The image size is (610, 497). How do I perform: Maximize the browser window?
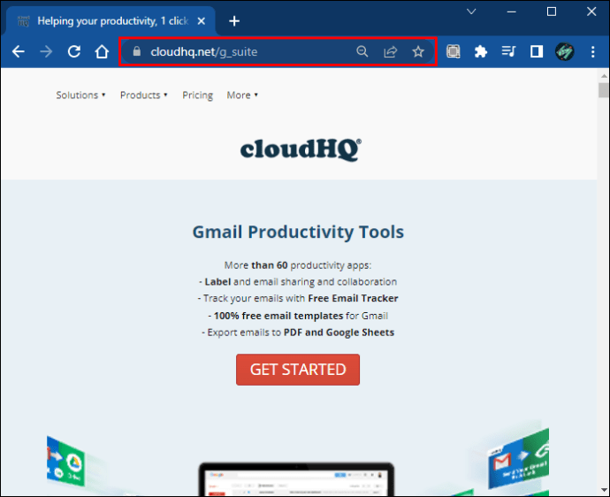pos(552,11)
